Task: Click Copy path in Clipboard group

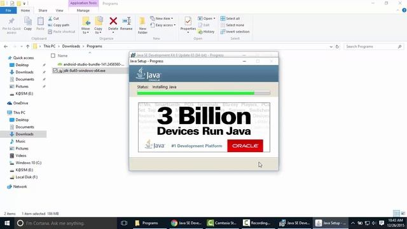Action: [59, 25]
